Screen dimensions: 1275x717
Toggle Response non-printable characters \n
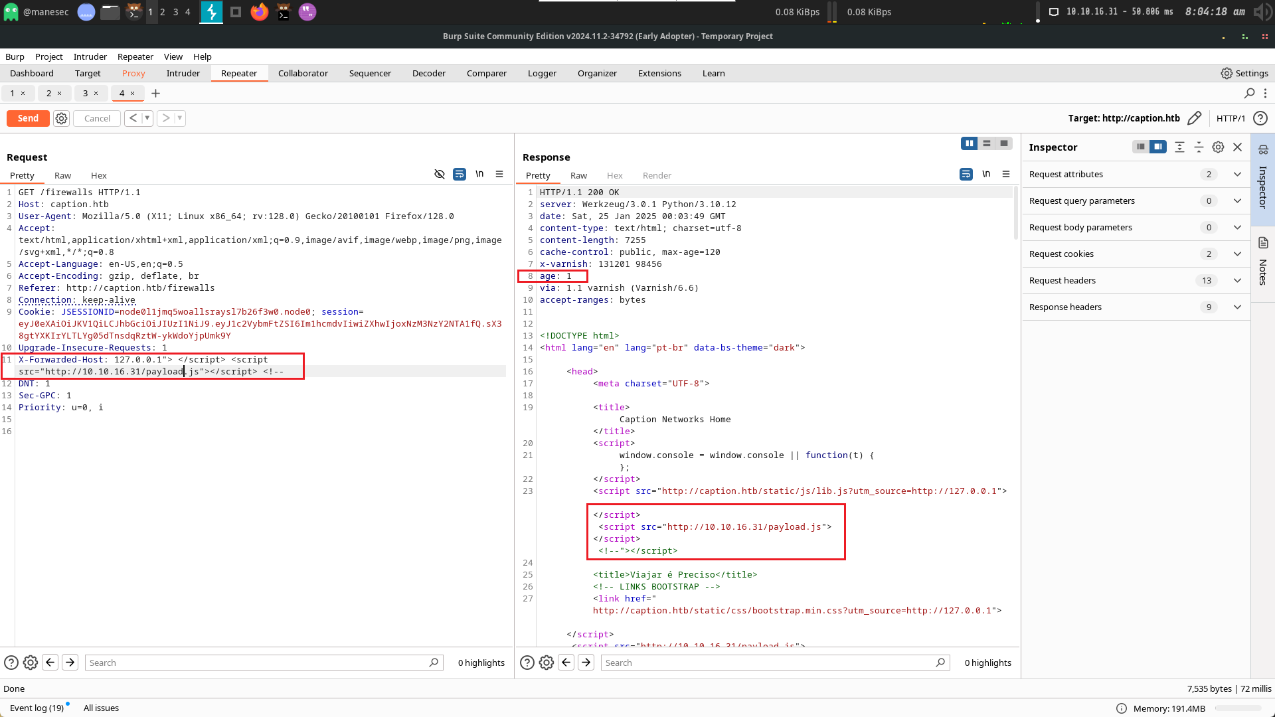pos(986,175)
